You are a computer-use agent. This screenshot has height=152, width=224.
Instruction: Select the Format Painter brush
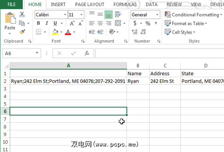(22, 32)
